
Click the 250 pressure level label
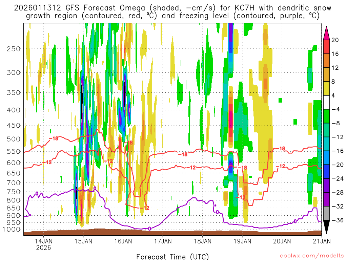[14, 49]
